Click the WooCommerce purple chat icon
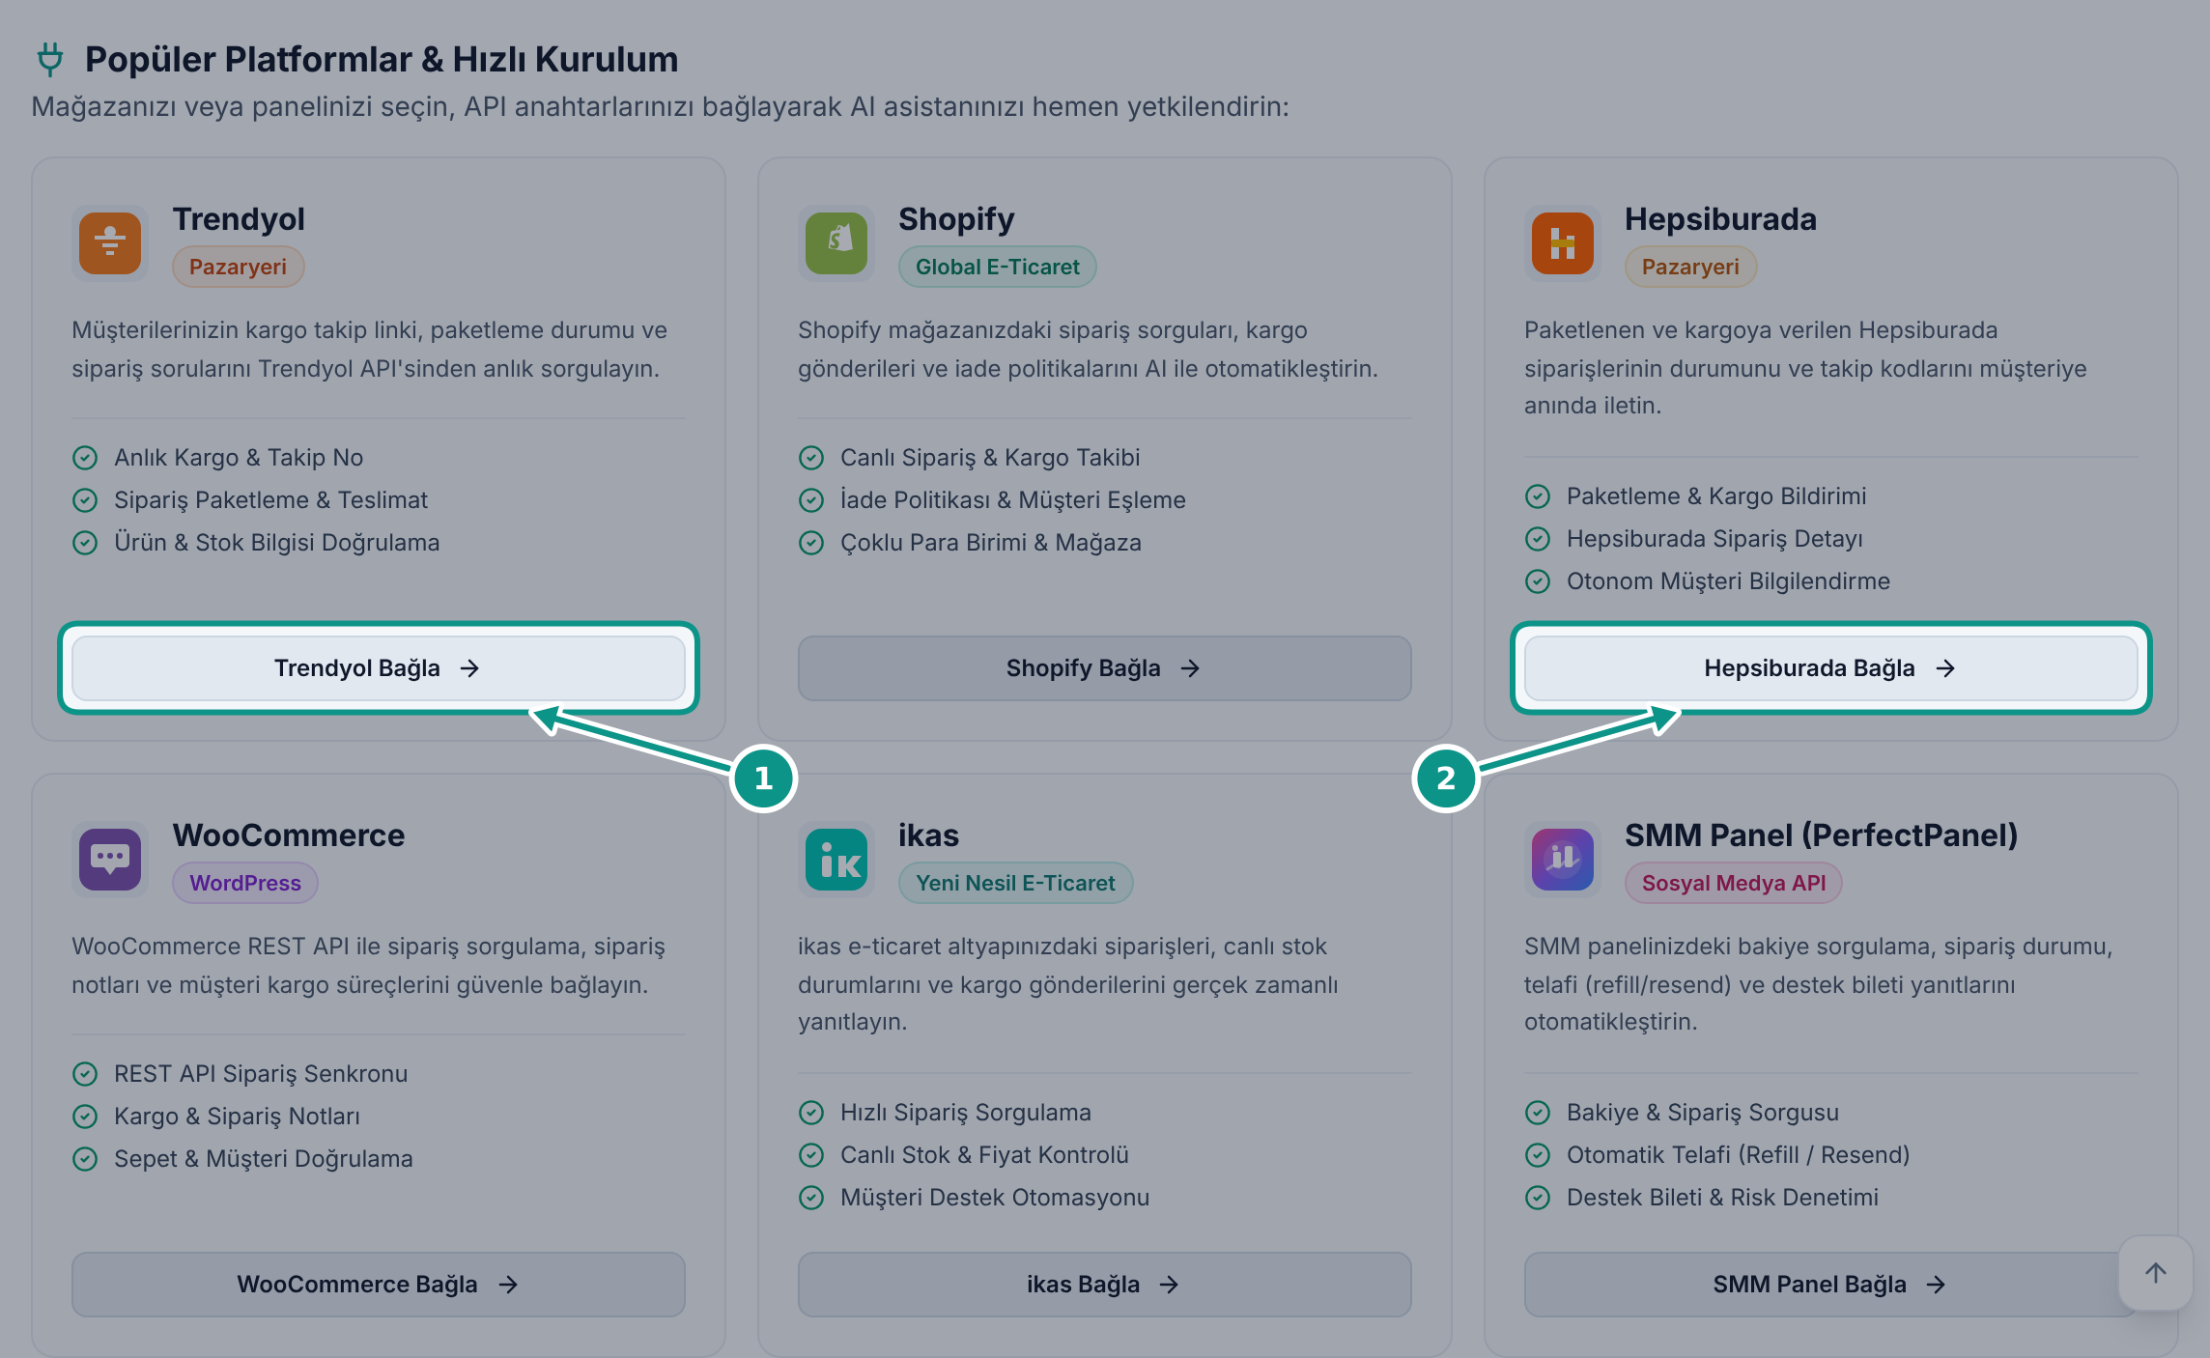 click(110, 860)
